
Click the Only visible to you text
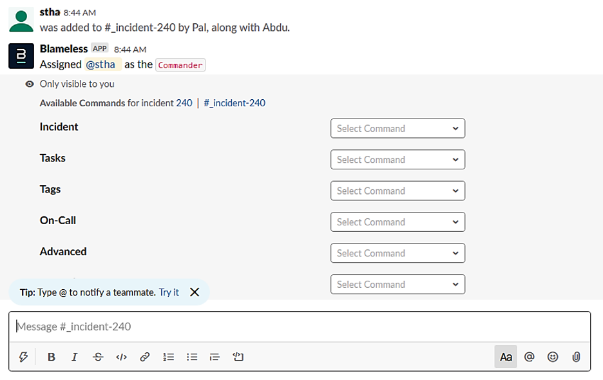(77, 84)
